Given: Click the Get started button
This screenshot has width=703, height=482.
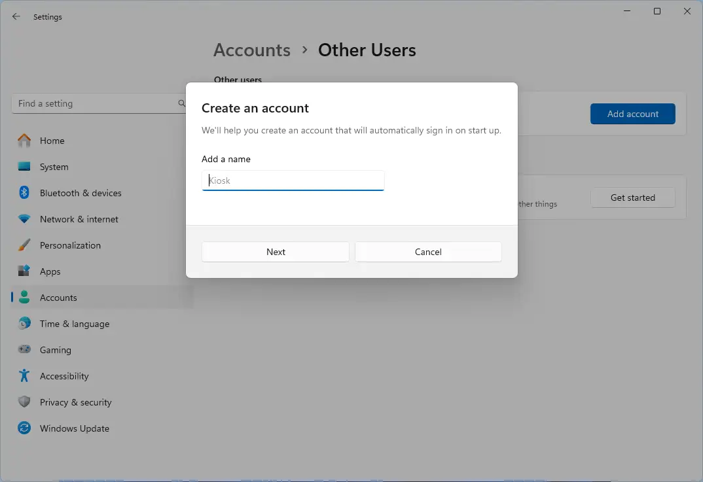Looking at the screenshot, I should (632, 198).
